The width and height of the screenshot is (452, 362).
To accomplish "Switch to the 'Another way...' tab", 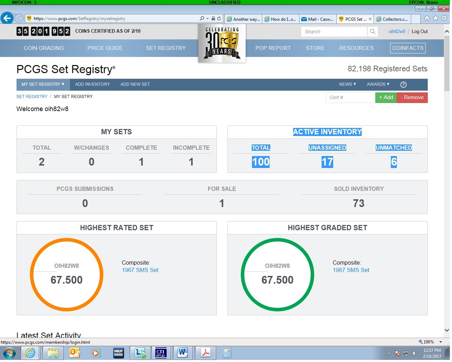I will point(243,19).
